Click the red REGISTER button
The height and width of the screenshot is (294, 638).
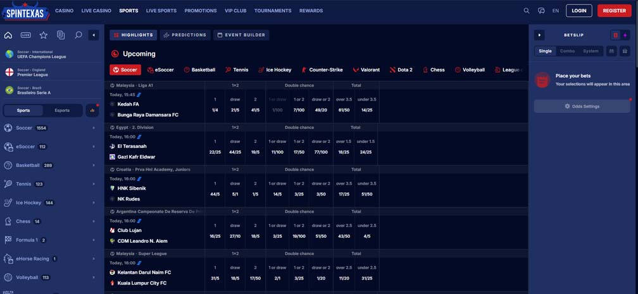click(x=615, y=11)
